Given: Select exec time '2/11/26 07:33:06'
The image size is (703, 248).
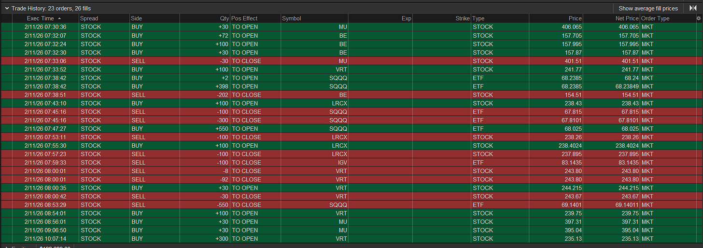Looking at the screenshot, I should (x=45, y=61).
